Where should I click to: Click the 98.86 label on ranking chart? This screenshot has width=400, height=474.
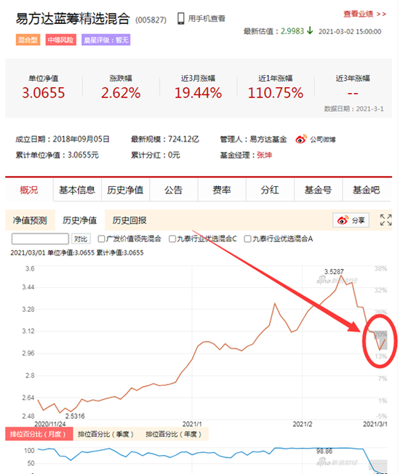tap(324, 451)
